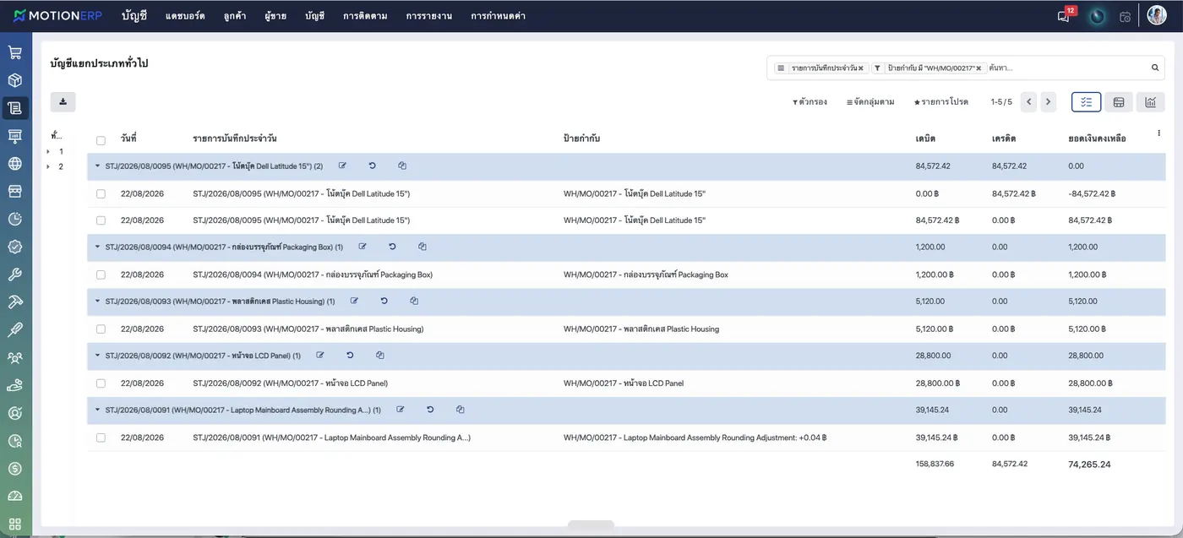Open the employees group sidebar icon
Screen dimensions: 1183x538
tap(15, 357)
